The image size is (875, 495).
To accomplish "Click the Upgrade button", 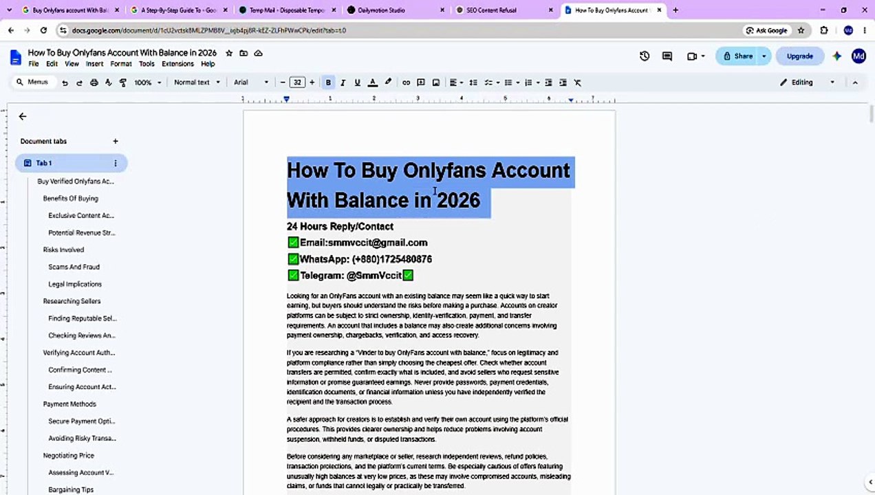I will coord(799,56).
